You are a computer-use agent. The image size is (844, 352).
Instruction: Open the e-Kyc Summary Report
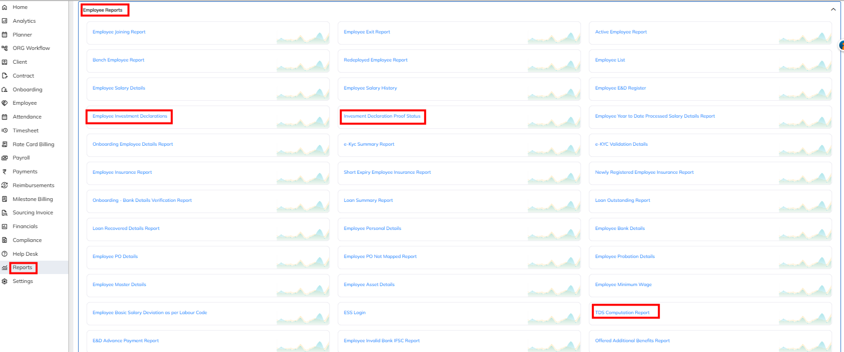[369, 144]
